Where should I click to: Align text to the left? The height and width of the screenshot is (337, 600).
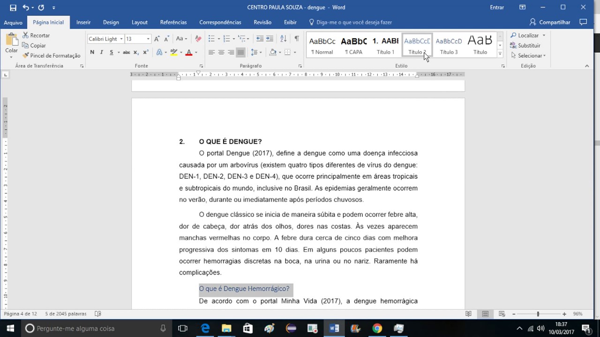click(211, 52)
